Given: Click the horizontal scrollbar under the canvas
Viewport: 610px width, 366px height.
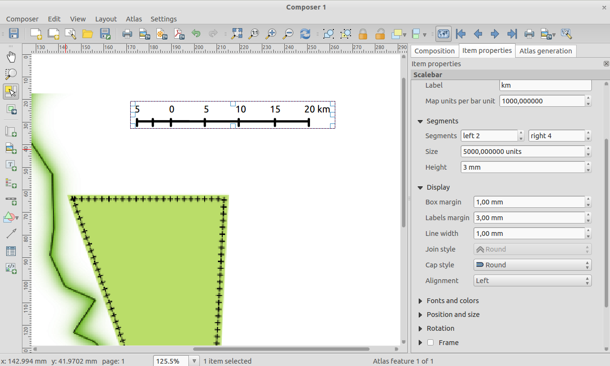Looking at the screenshot, I should point(280,349).
